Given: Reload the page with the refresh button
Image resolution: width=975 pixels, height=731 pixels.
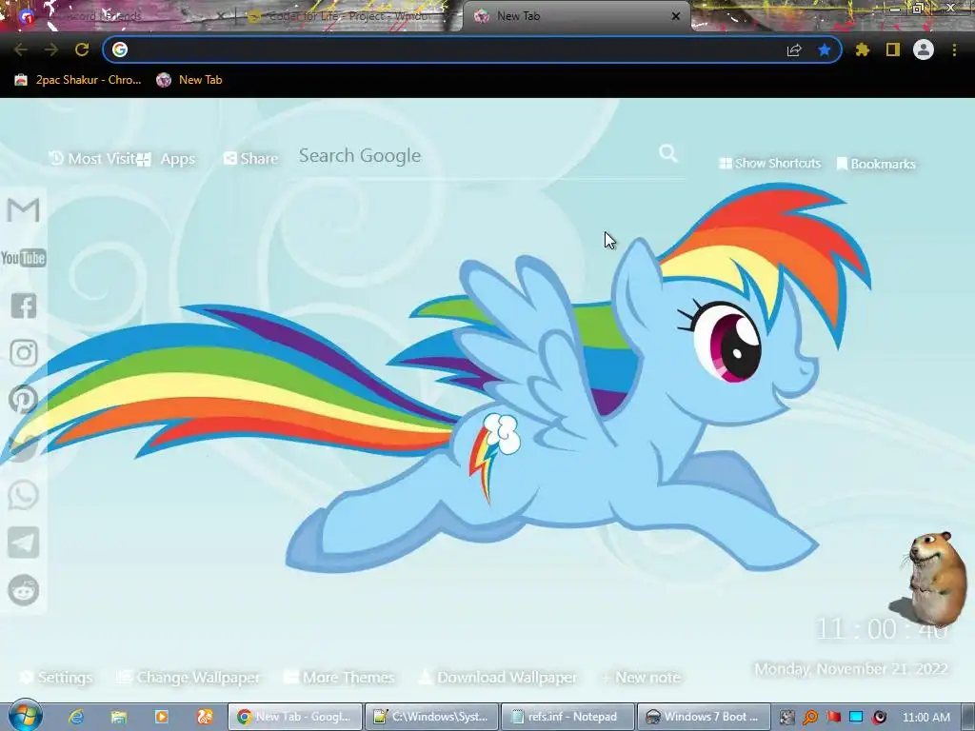Looking at the screenshot, I should (82, 49).
